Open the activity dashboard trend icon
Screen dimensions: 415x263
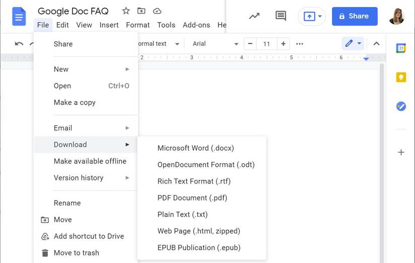pos(255,16)
